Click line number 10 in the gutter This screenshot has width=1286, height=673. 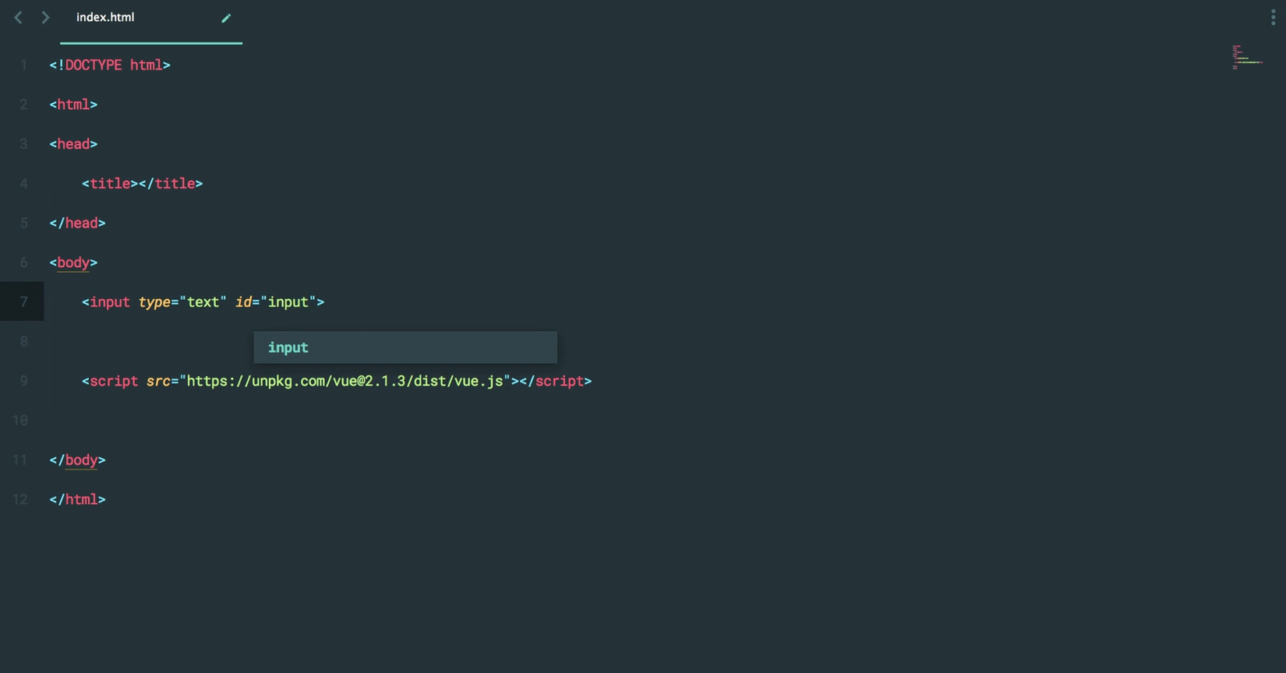point(20,421)
